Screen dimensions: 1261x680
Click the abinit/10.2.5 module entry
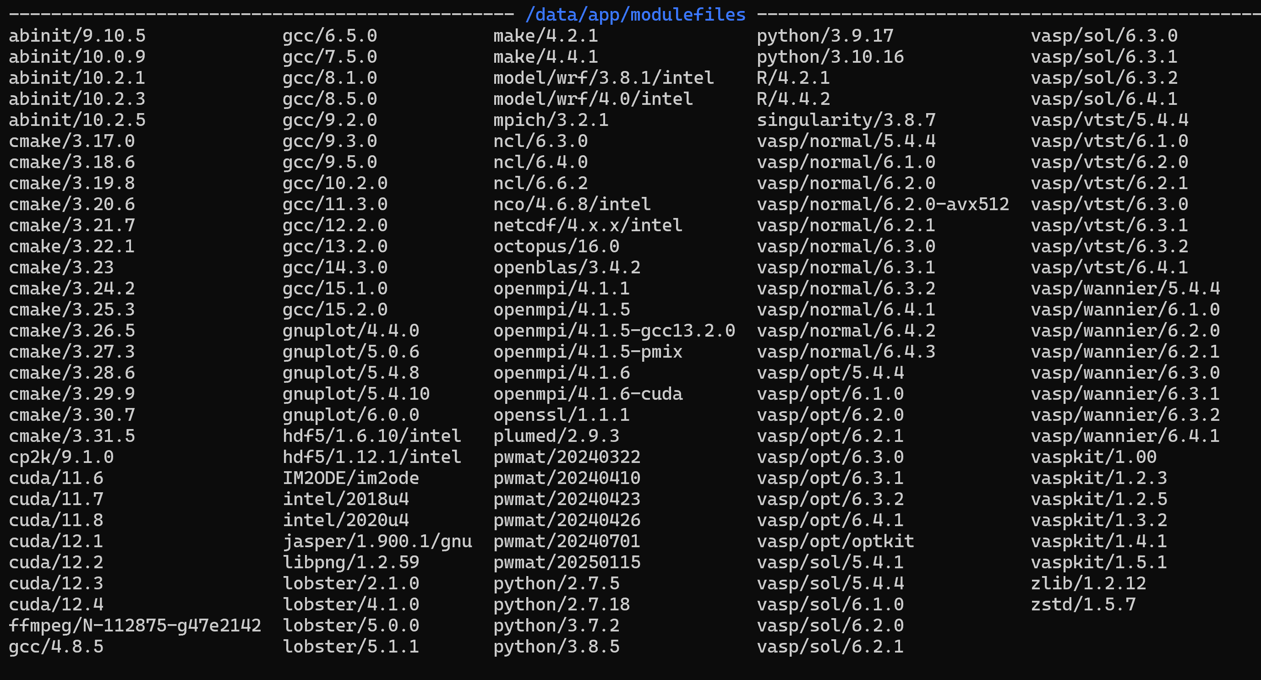(77, 120)
